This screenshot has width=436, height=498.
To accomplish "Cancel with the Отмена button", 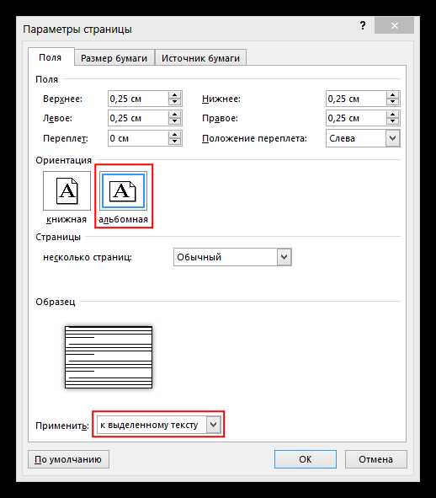I will click(x=375, y=459).
